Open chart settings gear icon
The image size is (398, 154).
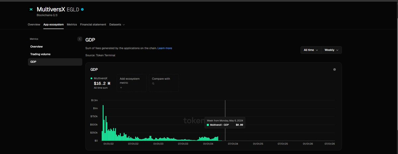[x=334, y=70]
